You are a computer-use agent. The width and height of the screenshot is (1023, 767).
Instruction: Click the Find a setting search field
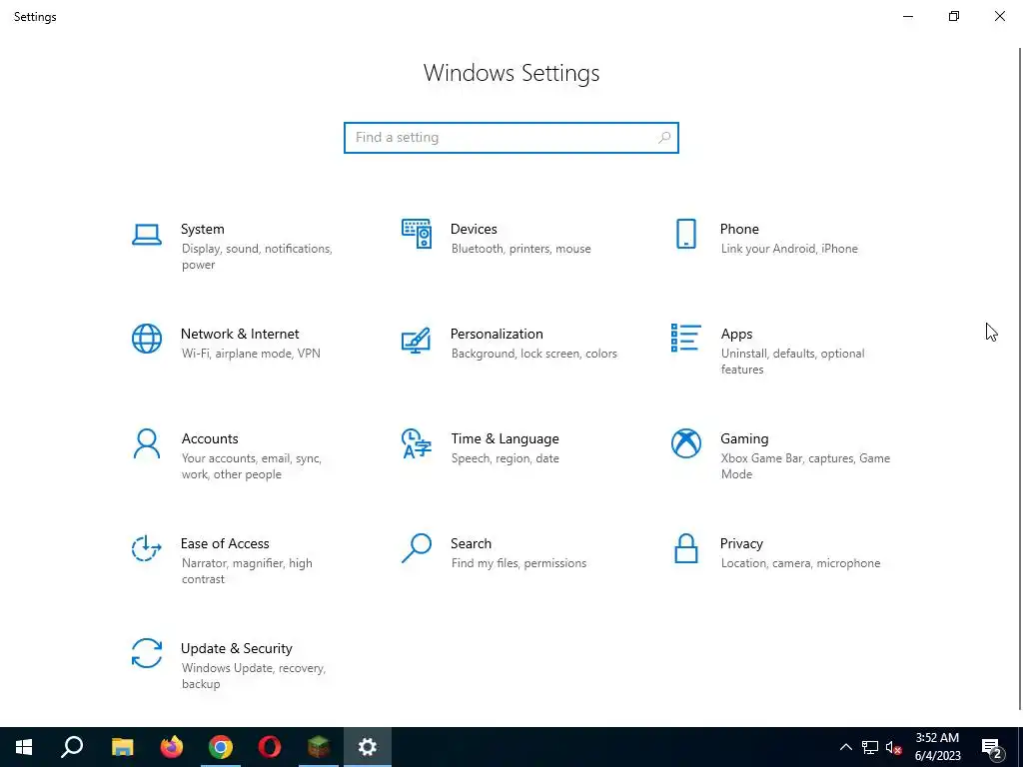pos(511,138)
